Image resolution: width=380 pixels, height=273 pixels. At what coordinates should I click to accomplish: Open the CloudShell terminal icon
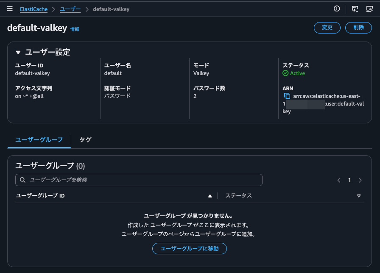(355, 9)
